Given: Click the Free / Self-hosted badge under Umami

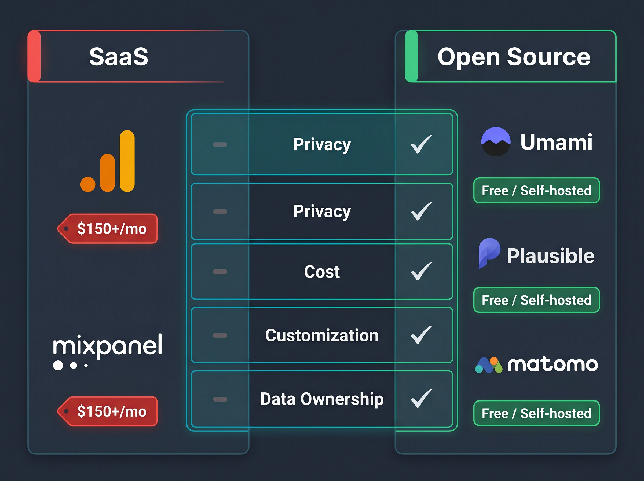Looking at the screenshot, I should [x=536, y=190].
